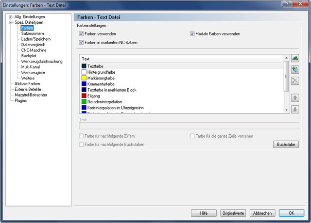Select Kreisinterpolation im Uhrzeigersinn row
The image size is (311, 223).
pyautogui.click(x=182, y=108)
